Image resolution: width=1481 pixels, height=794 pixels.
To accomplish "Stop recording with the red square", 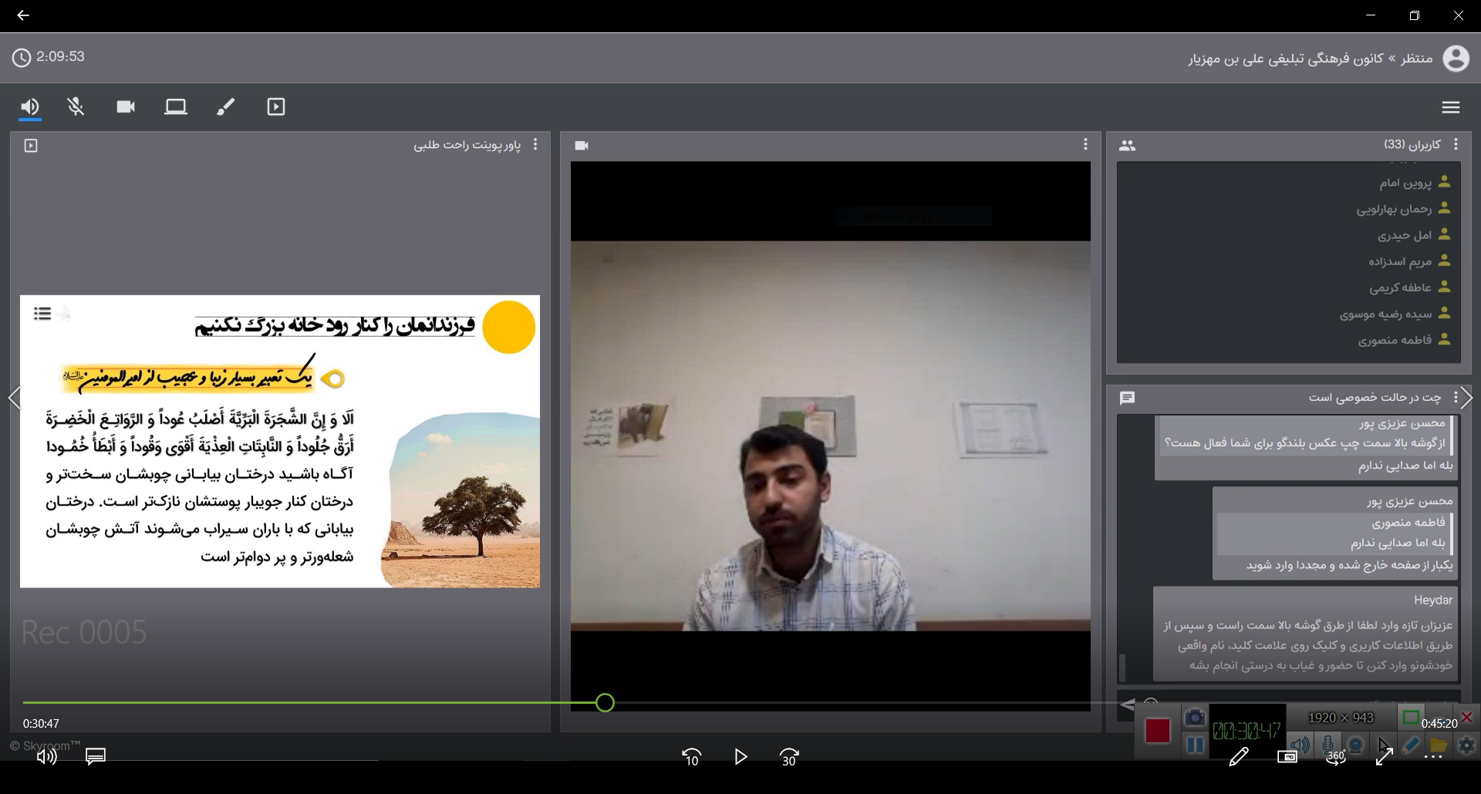I will pyautogui.click(x=1157, y=730).
